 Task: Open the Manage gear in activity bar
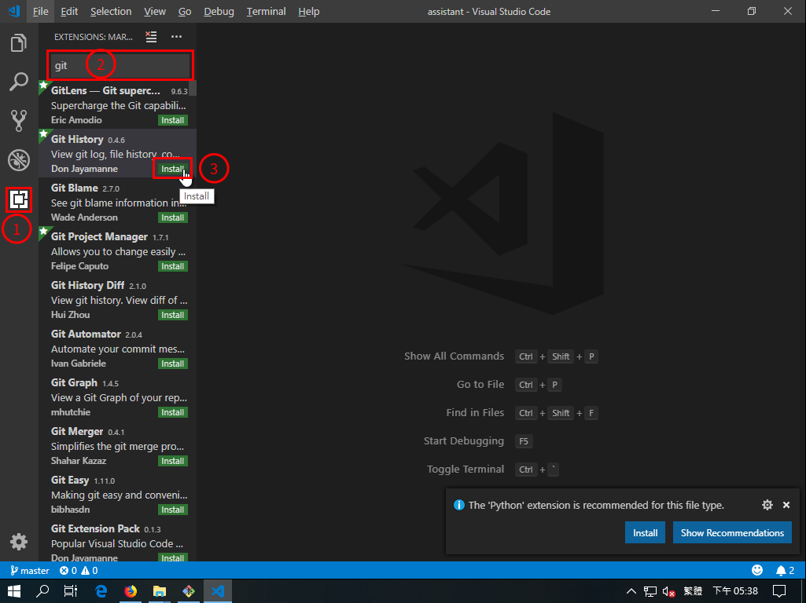pyautogui.click(x=18, y=542)
